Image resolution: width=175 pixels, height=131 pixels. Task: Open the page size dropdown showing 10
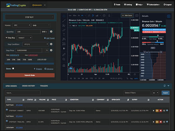click(x=155, y=93)
